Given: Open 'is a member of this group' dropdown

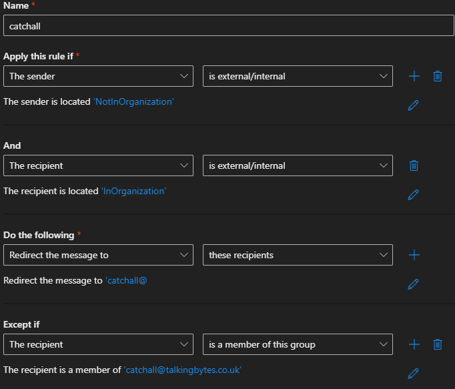Looking at the screenshot, I should coord(298,344).
